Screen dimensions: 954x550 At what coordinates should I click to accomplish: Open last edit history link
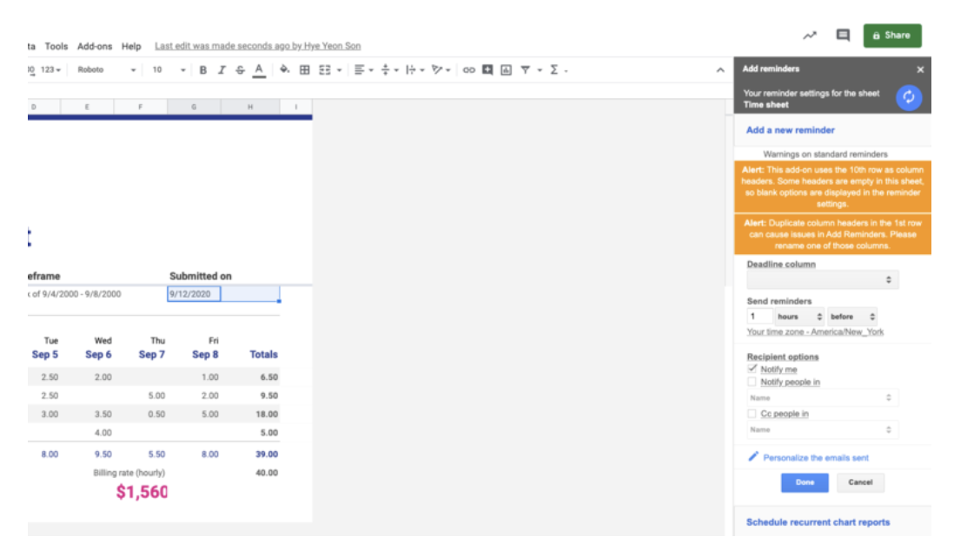(x=257, y=46)
